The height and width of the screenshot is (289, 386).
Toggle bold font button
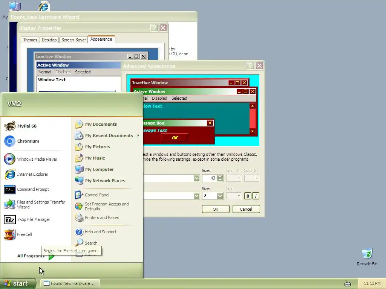248,196
